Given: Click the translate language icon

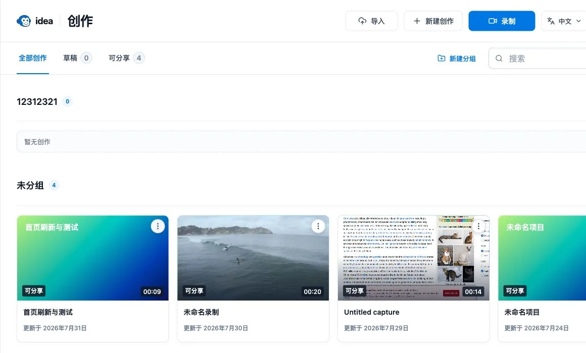Looking at the screenshot, I should pyautogui.click(x=551, y=21).
